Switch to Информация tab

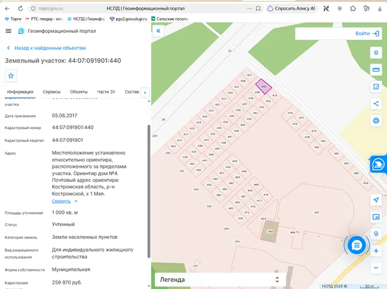(x=20, y=91)
